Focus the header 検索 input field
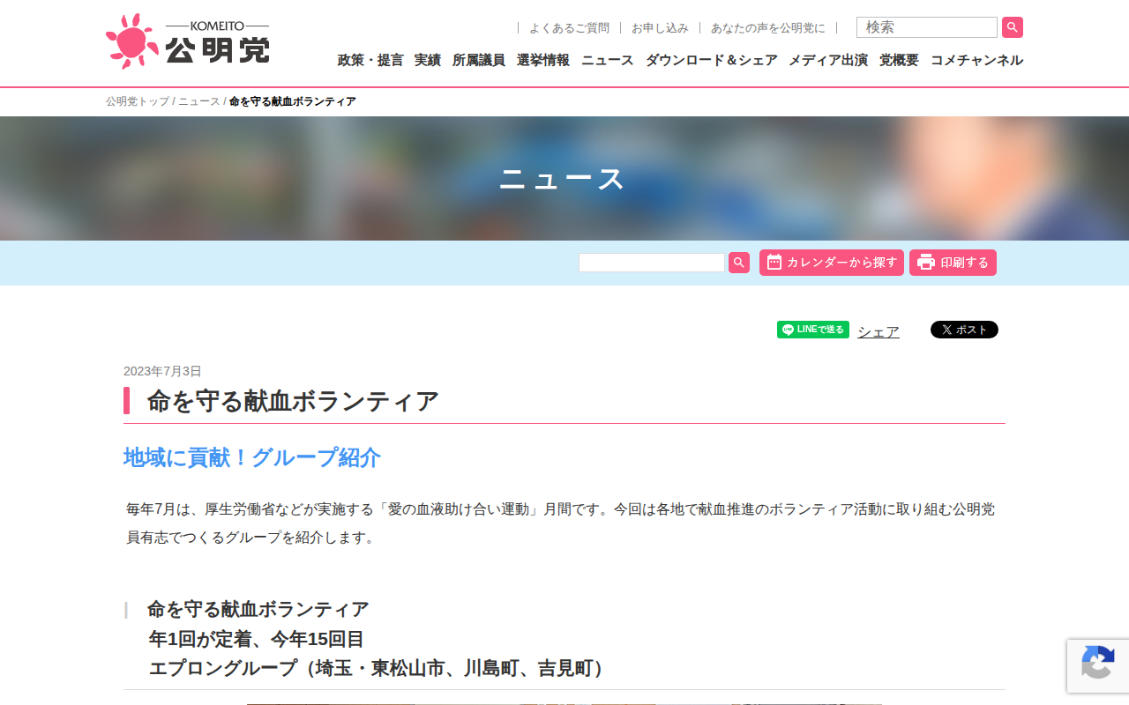 pyautogui.click(x=927, y=27)
